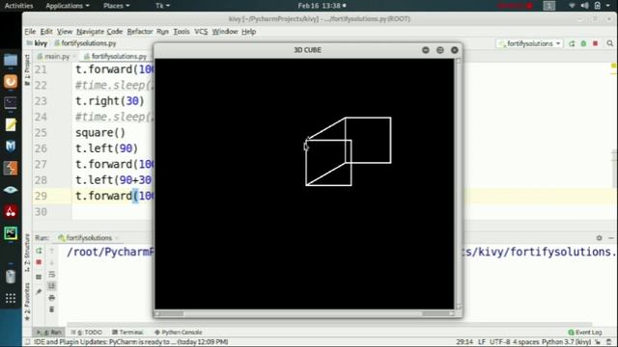Click the up the stack trace arrow
Screen dimensions: 618x347
[51, 251]
